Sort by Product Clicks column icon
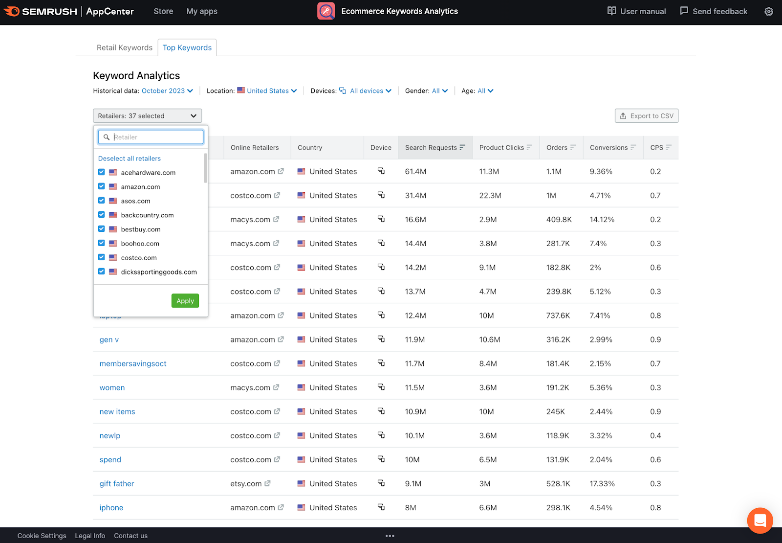 529,147
